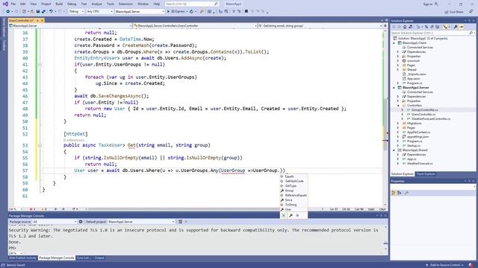Click the Visual Studio search box

coord(192,4)
